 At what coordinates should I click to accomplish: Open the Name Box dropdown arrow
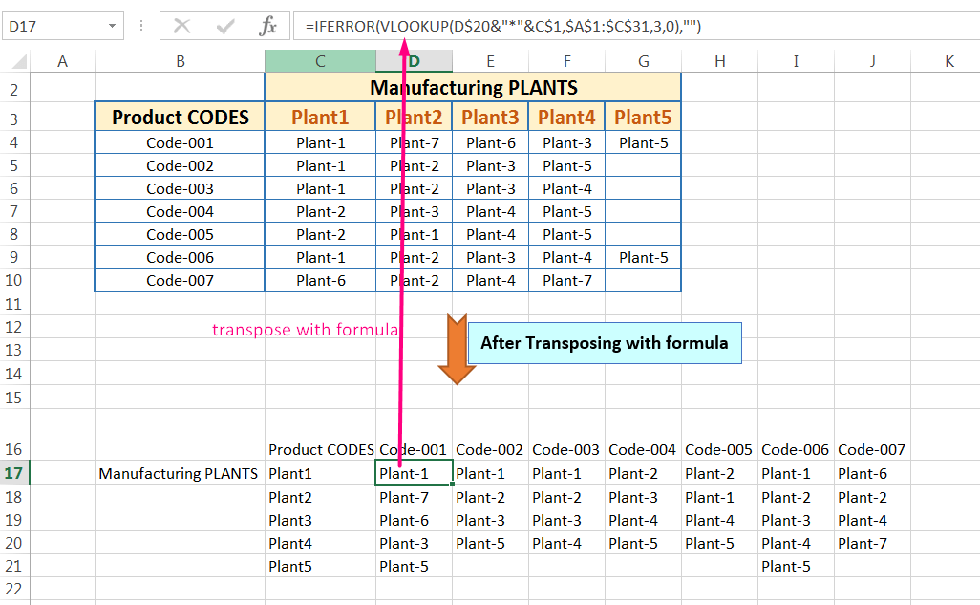point(114,26)
